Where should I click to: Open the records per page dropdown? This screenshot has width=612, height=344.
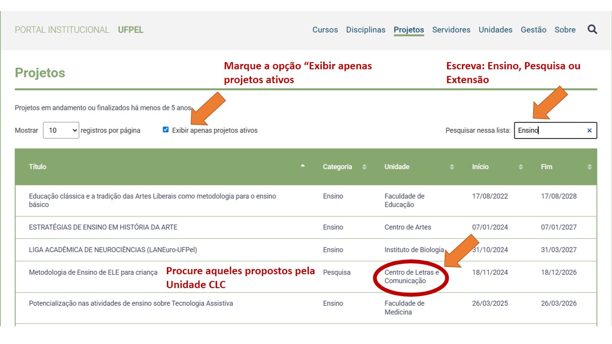[x=61, y=130]
